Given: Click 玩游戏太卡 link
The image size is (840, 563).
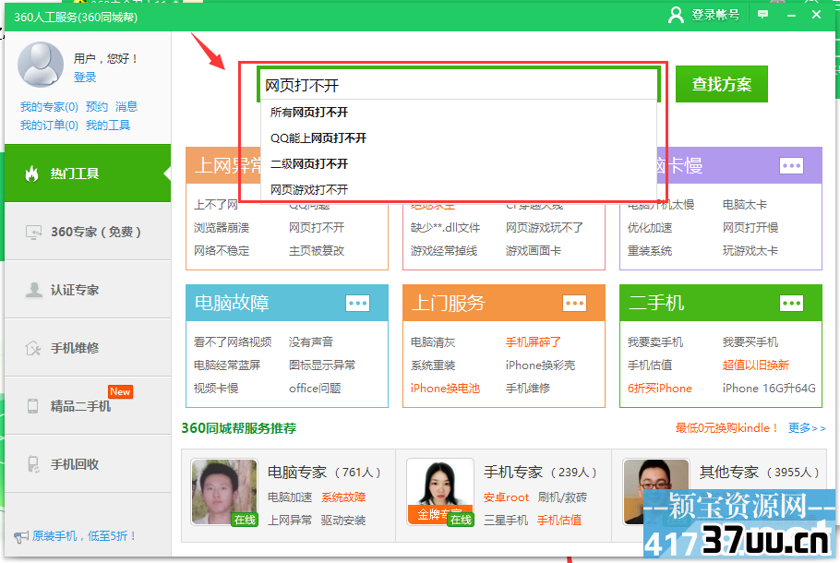Looking at the screenshot, I should click(x=750, y=251).
